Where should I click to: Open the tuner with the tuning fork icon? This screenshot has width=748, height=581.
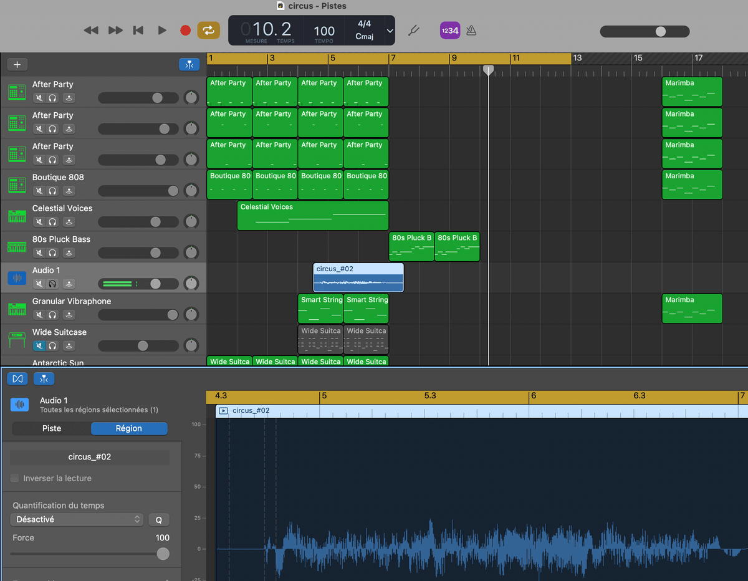click(x=413, y=30)
